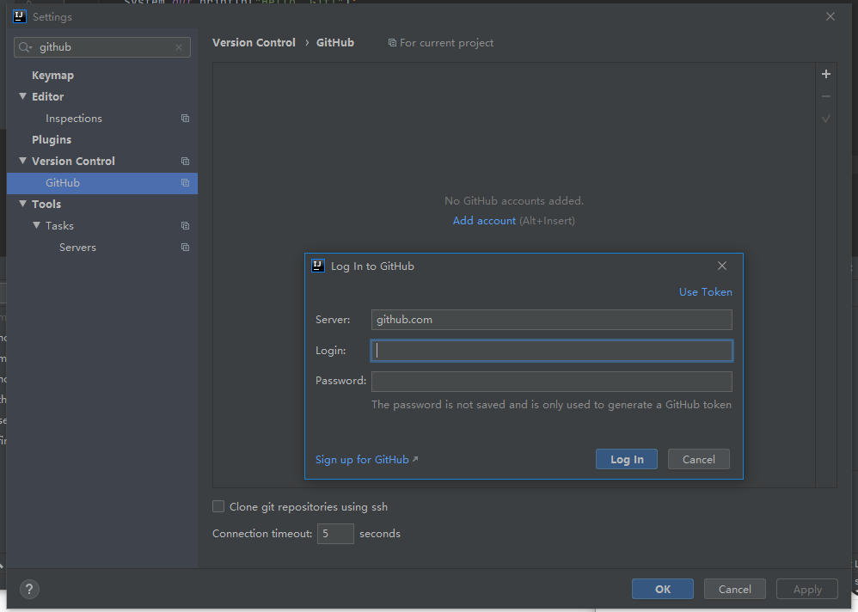
Task: Cancel the GitHub login dialog
Action: point(698,459)
